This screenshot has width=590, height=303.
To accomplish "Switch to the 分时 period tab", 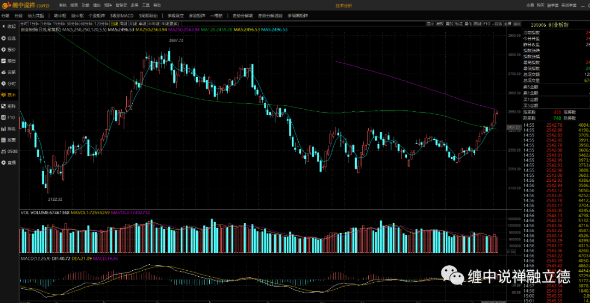I will click(24, 23).
